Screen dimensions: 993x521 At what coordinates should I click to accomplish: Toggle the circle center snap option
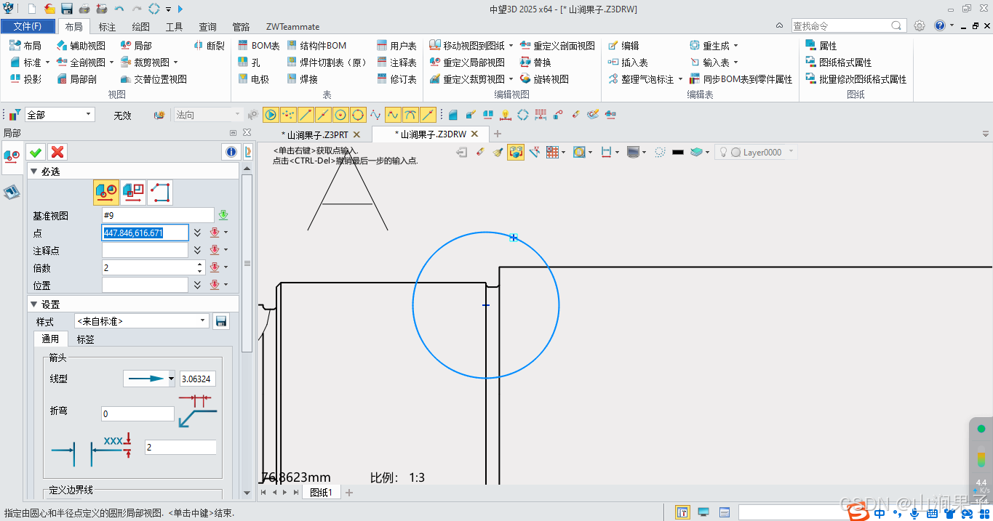(x=340, y=115)
